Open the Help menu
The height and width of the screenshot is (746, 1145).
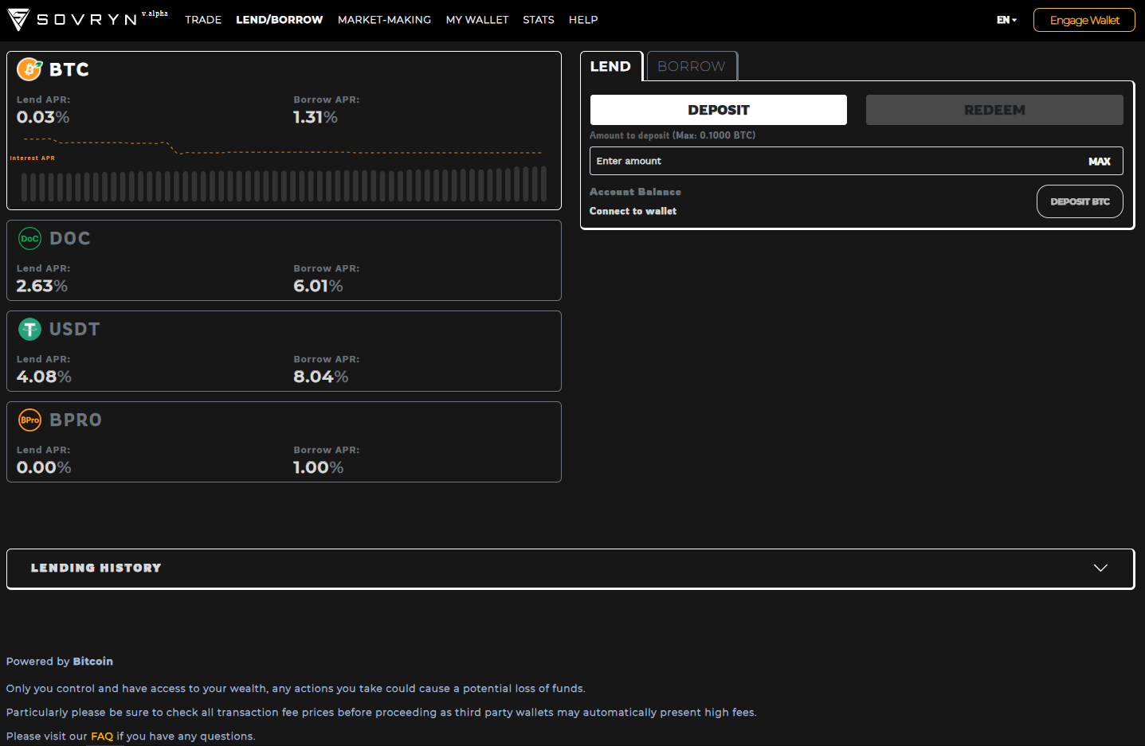583,20
